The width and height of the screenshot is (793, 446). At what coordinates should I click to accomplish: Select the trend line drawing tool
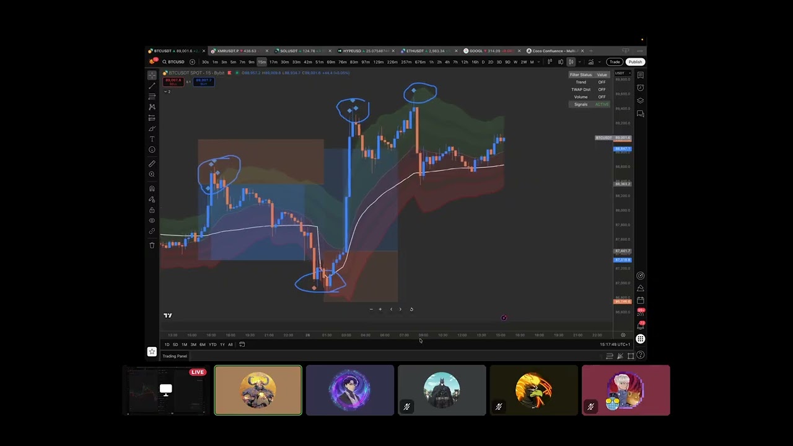[x=152, y=85]
